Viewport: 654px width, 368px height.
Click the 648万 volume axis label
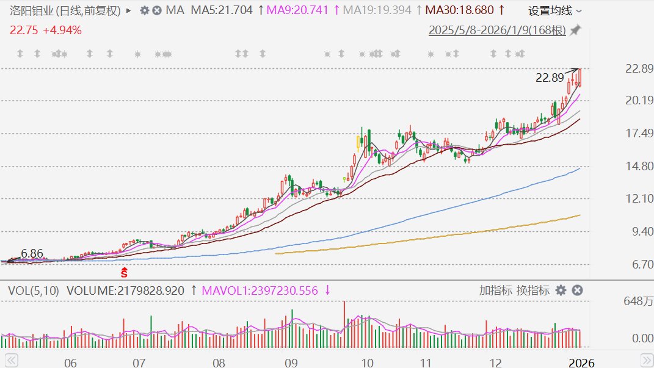638,301
